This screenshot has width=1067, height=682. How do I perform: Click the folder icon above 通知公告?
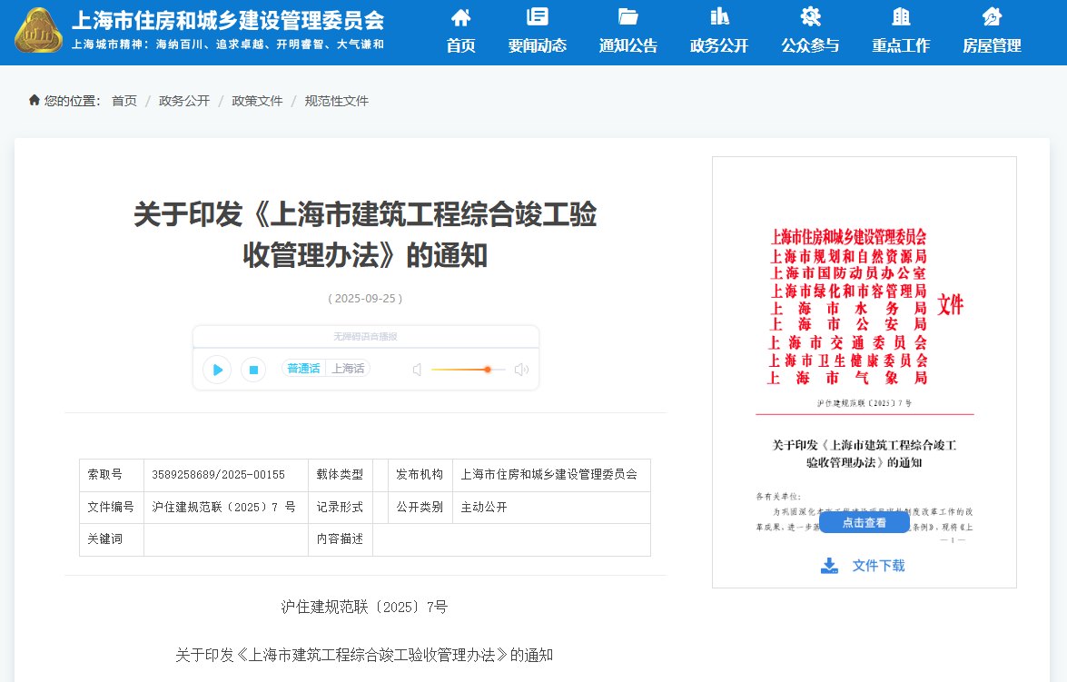coord(627,16)
